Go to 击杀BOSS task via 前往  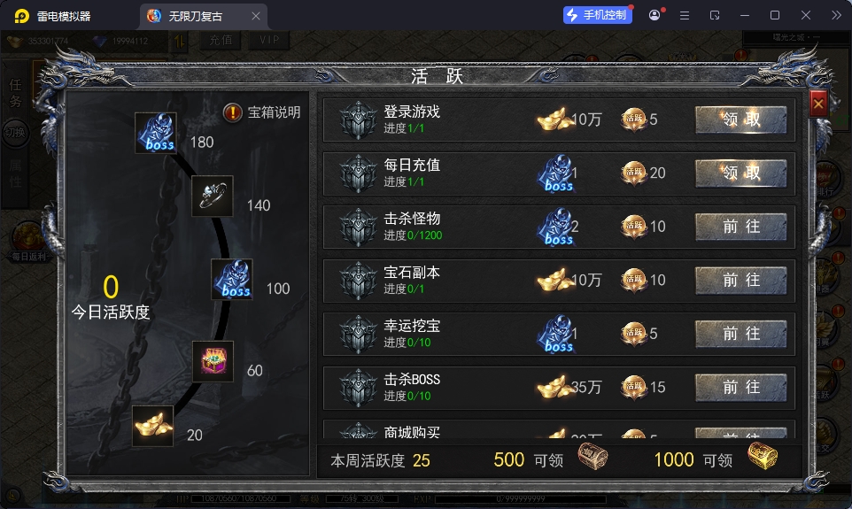(x=741, y=388)
